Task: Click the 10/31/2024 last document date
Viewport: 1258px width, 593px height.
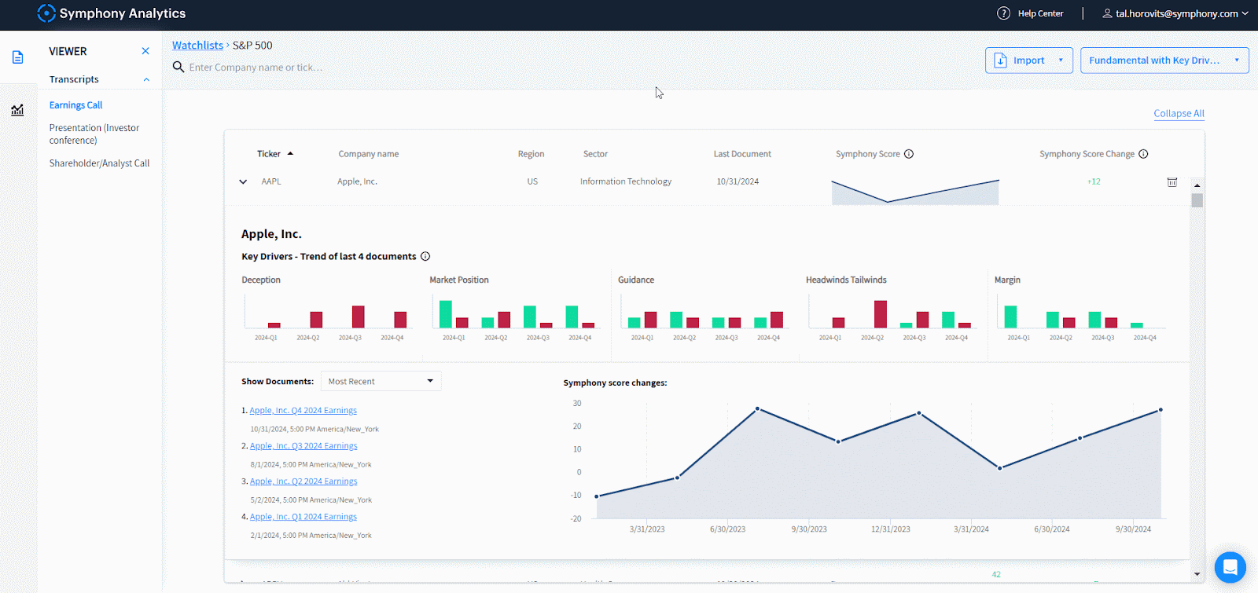Action: [x=738, y=181]
